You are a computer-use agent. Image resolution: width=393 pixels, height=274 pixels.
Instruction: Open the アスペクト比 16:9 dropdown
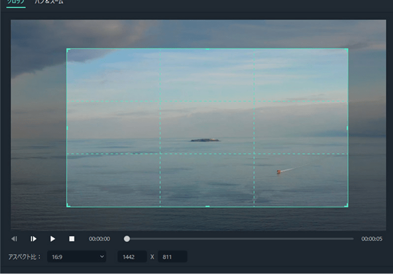point(77,257)
